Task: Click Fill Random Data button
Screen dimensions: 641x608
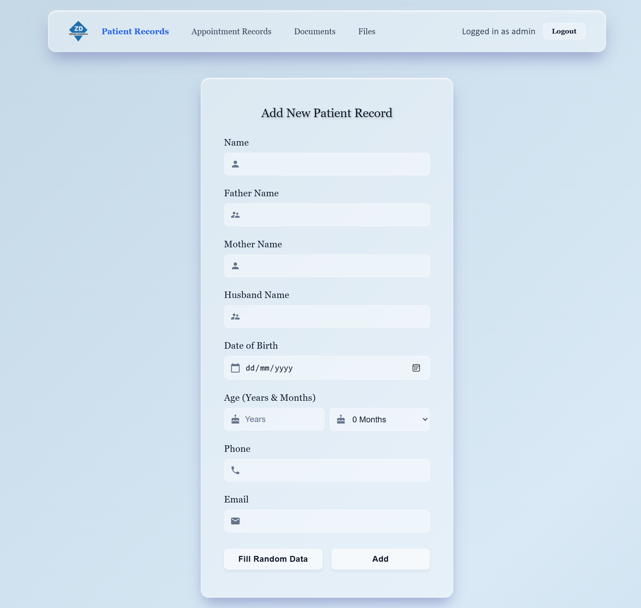Action: coord(273,559)
